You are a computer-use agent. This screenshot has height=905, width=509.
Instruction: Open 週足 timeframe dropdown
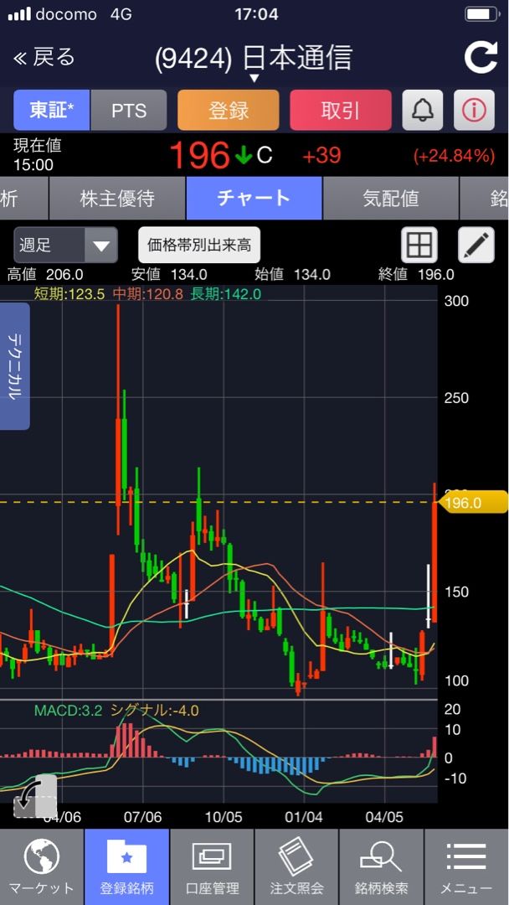tap(65, 246)
